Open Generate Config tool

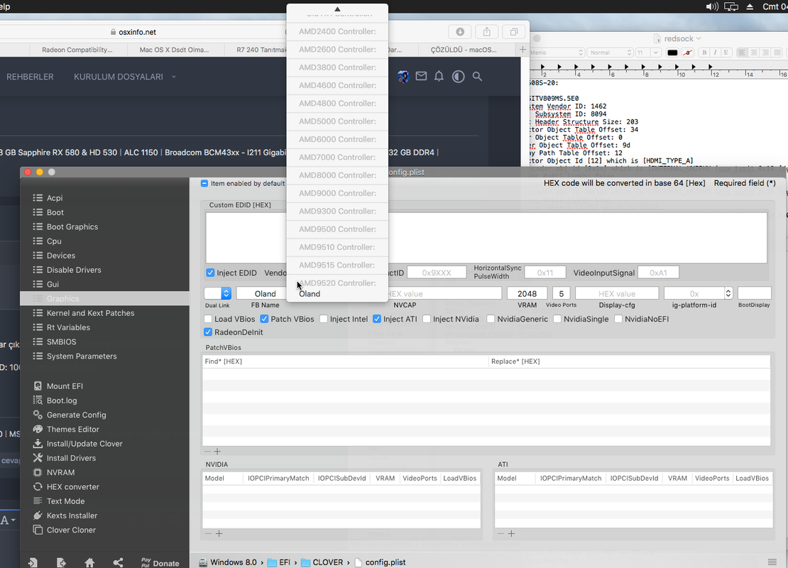[x=76, y=415]
